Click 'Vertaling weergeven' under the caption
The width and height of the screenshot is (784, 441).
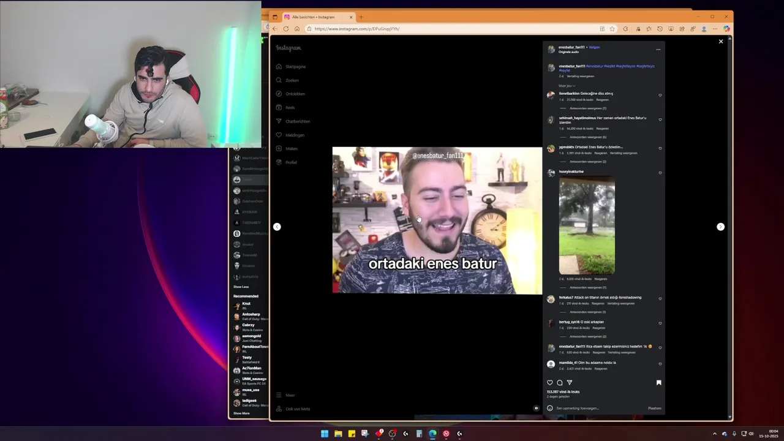click(x=580, y=76)
